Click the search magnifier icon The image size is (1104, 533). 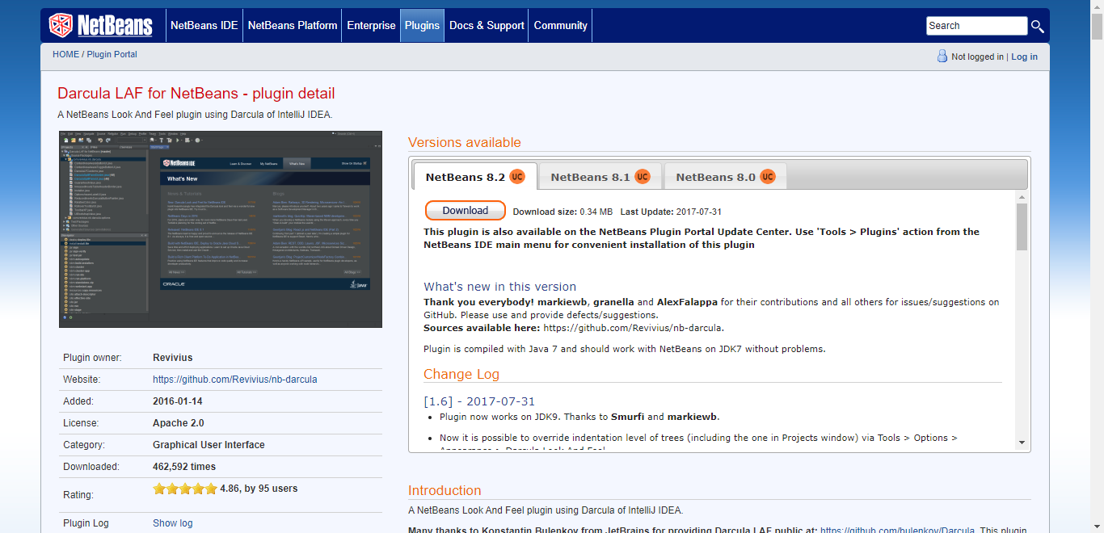(x=1038, y=26)
